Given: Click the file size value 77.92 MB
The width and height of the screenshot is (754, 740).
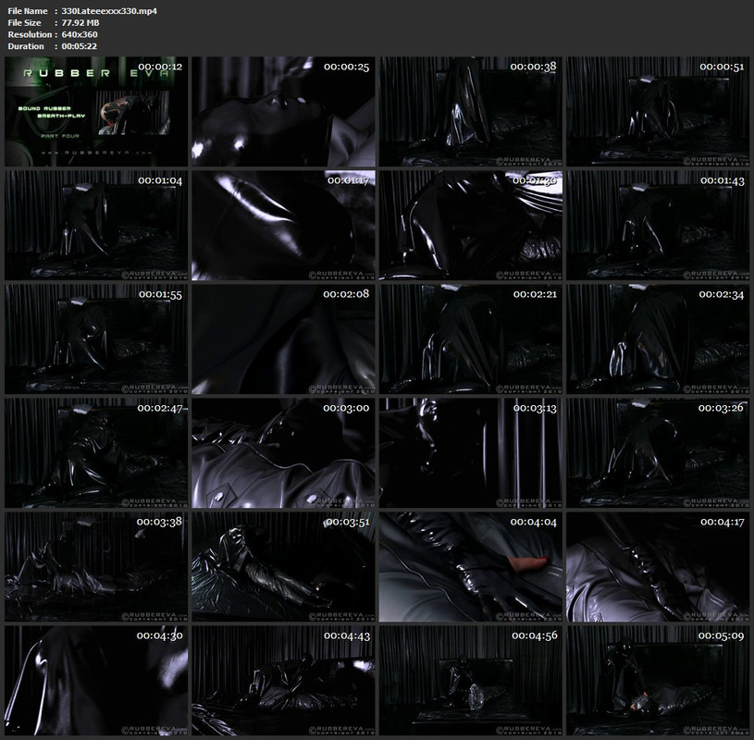Looking at the screenshot, I should coord(80,22).
